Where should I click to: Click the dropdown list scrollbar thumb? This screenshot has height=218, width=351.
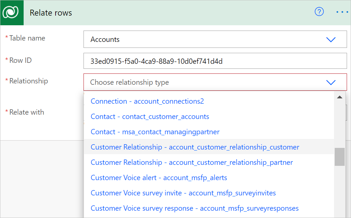click(x=340, y=157)
